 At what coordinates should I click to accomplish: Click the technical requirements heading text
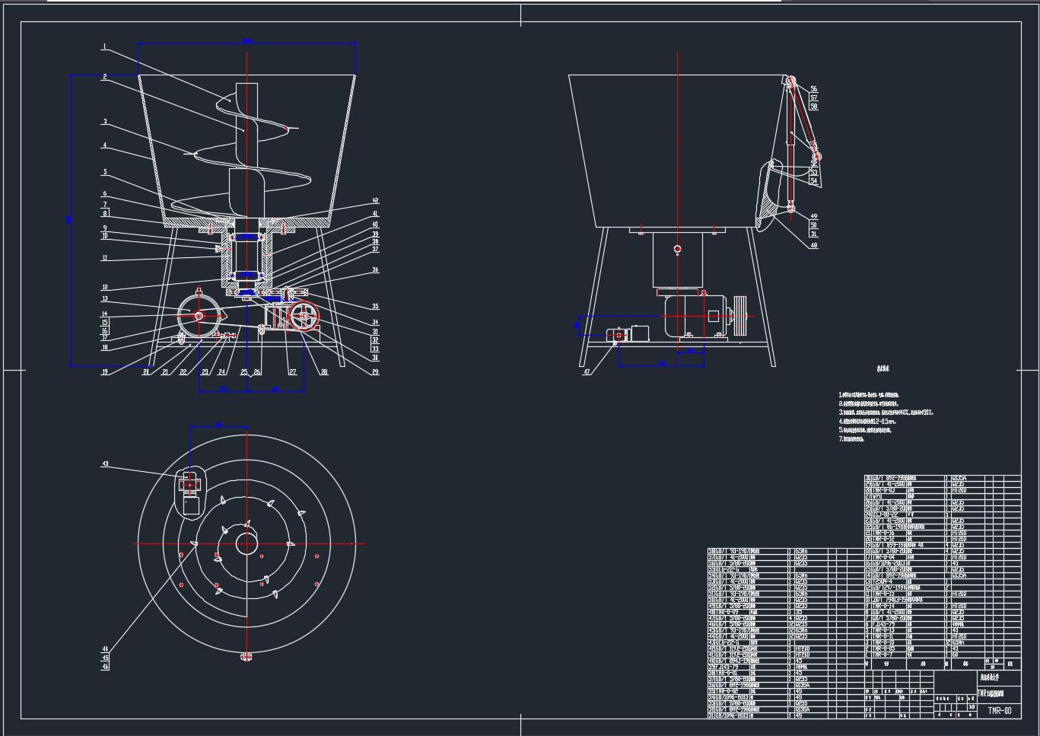pyautogui.click(x=883, y=369)
